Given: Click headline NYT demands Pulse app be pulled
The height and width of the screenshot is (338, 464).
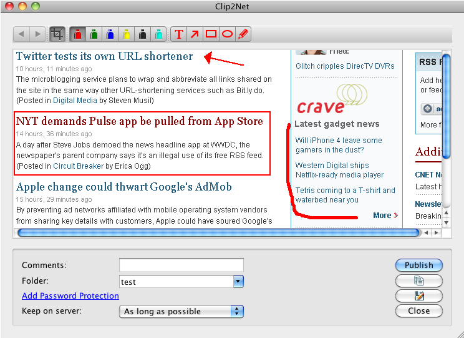Looking at the screenshot, I should [140, 121].
